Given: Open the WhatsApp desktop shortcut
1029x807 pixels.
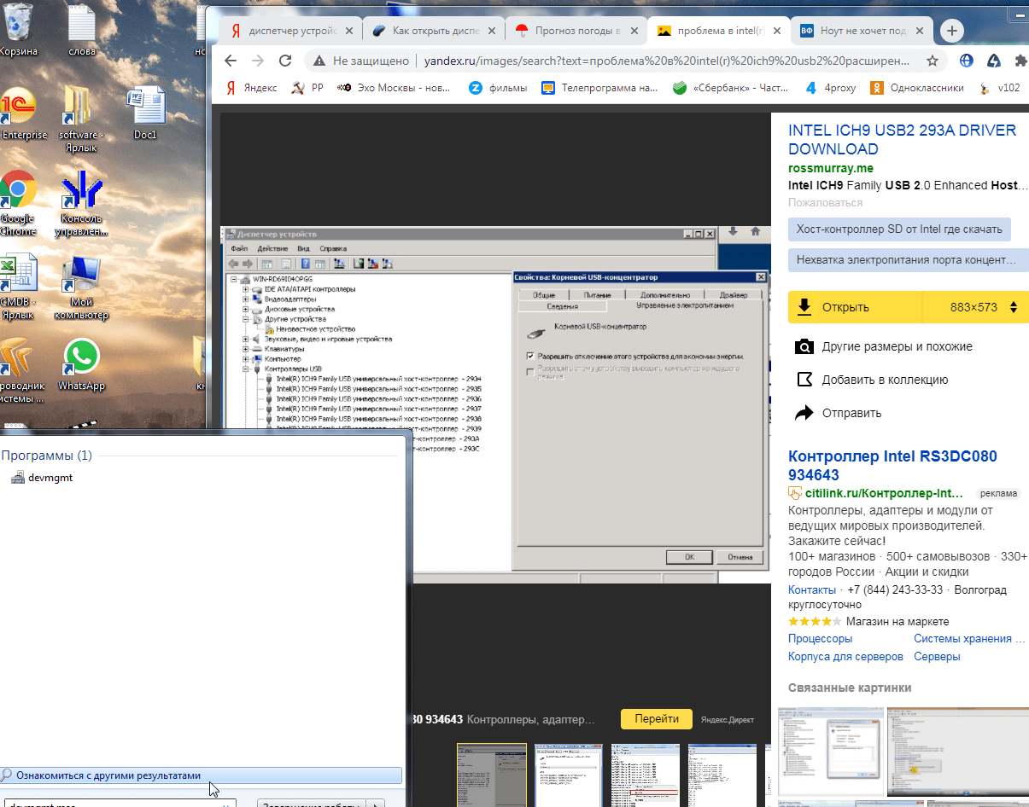Looking at the screenshot, I should coord(82,364).
